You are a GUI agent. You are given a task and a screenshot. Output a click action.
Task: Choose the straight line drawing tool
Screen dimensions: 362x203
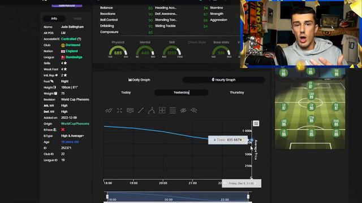point(141,111)
